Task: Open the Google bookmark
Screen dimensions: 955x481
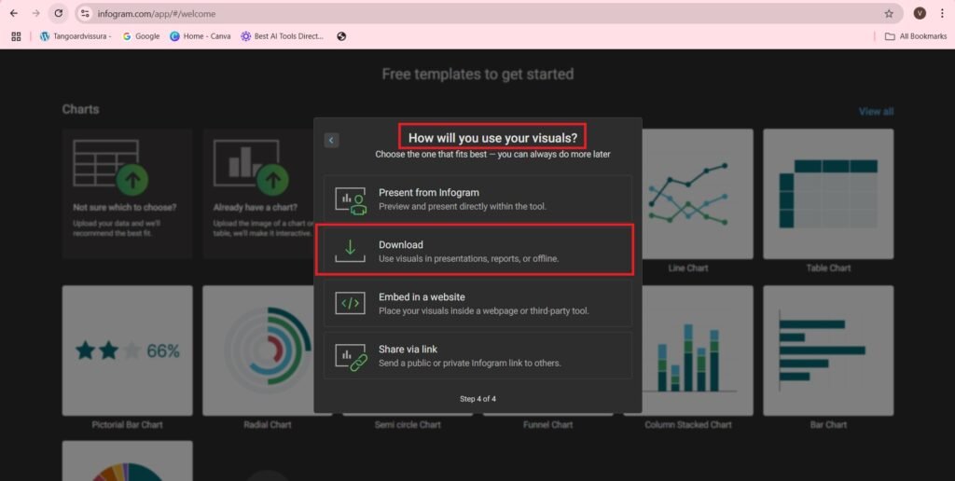Action: pyautogui.click(x=141, y=36)
